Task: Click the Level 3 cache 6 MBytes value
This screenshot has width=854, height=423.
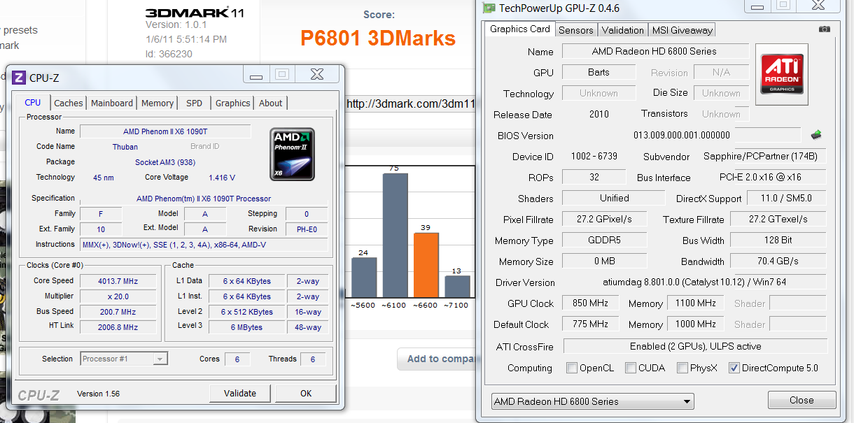Action: point(246,327)
